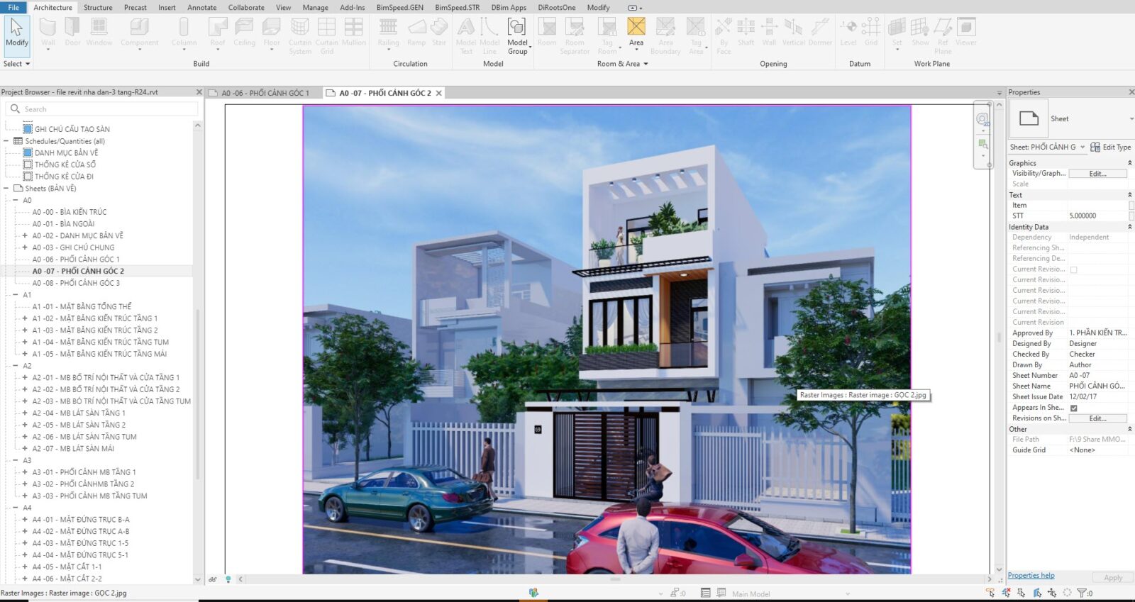Image resolution: width=1135 pixels, height=602 pixels.
Task: Select the Mullion tool
Action: (353, 32)
